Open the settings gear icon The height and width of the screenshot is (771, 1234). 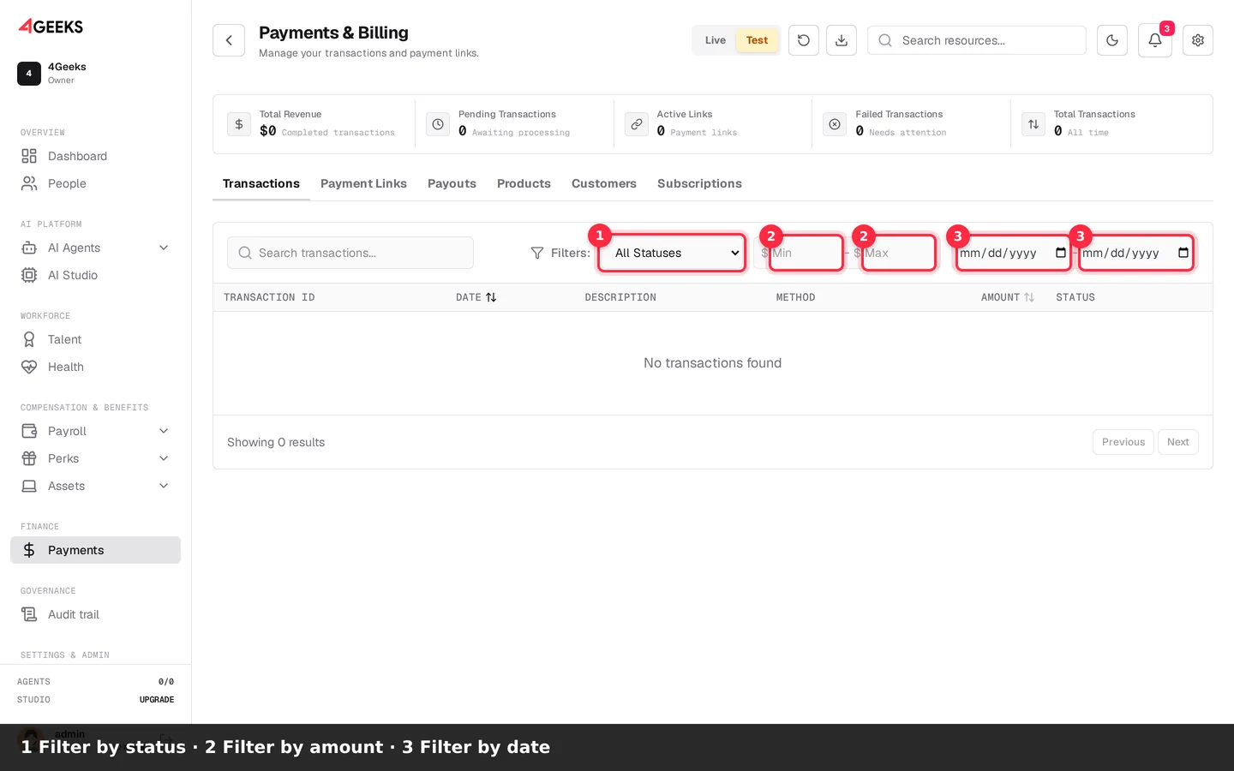1198,40
